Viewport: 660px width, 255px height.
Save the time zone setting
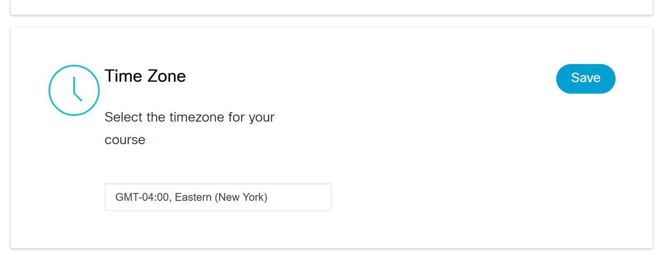coord(585,78)
